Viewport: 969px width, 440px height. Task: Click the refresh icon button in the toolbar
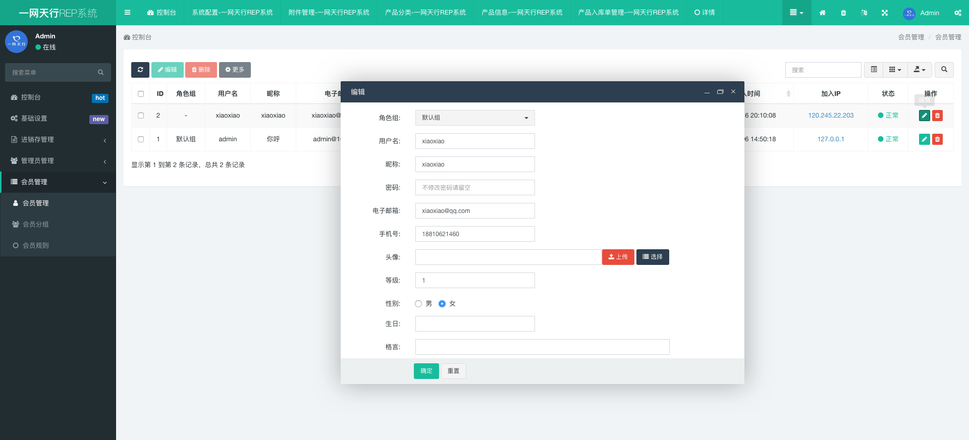click(x=140, y=70)
